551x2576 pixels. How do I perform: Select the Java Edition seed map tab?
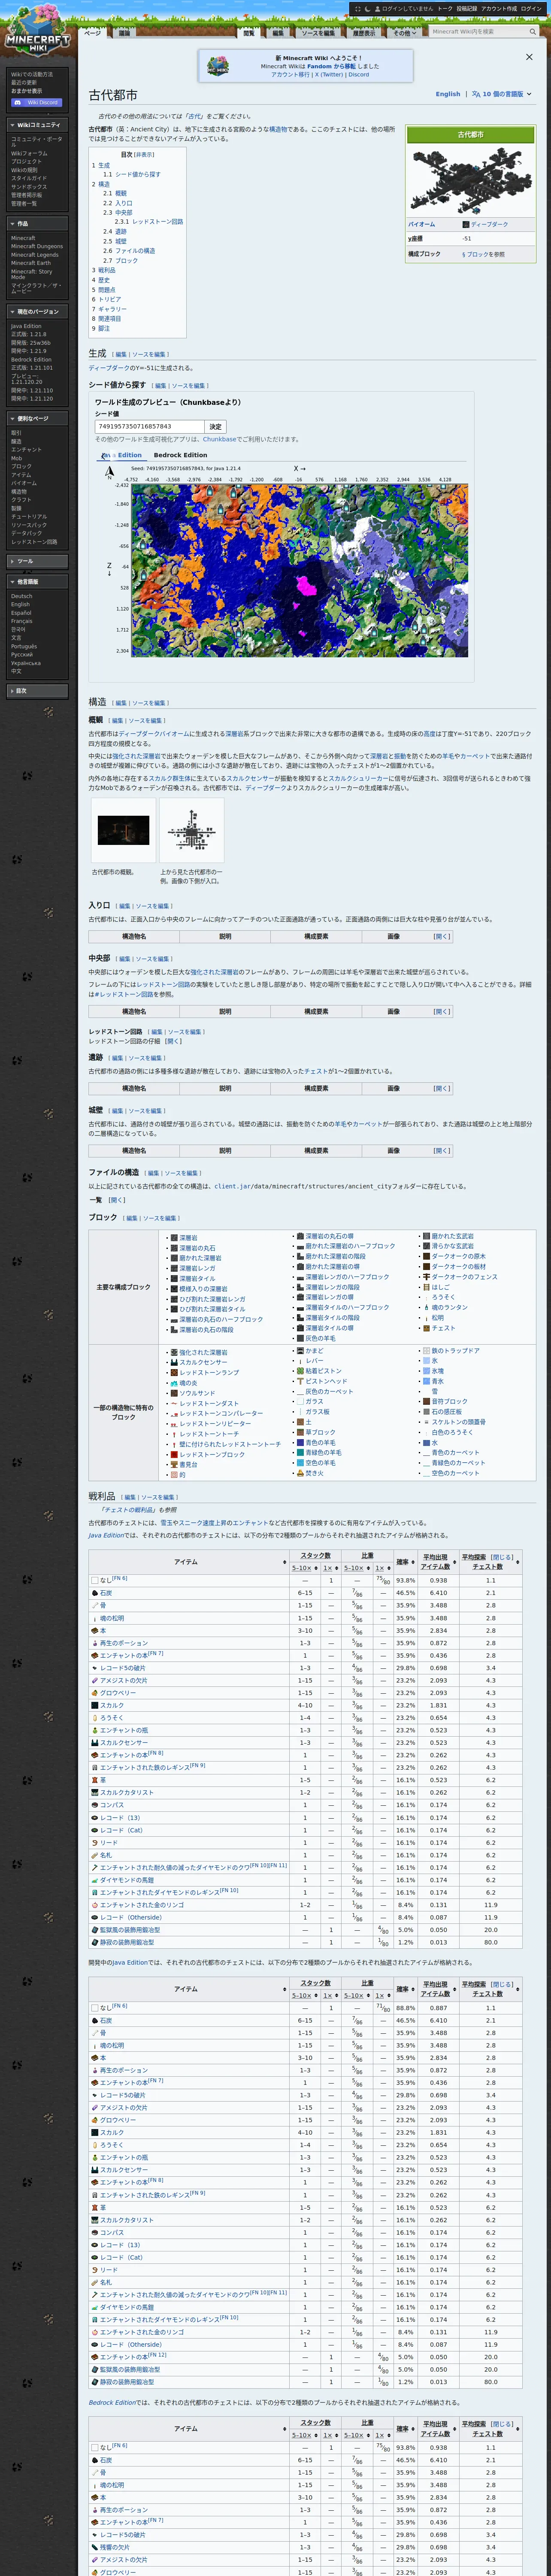(121, 455)
